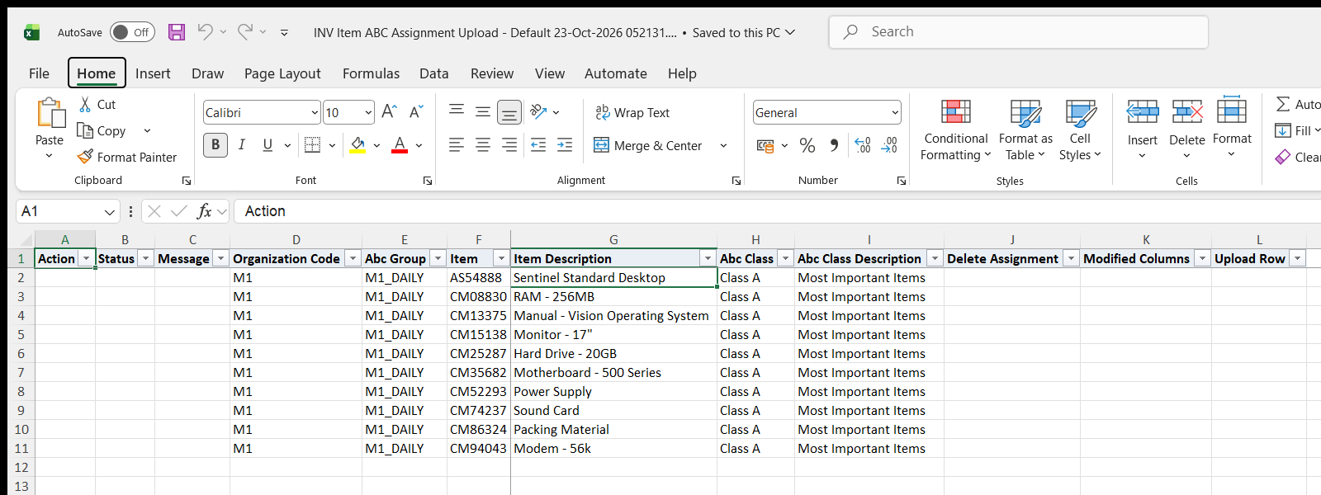Switch to the Automate tab

click(615, 73)
